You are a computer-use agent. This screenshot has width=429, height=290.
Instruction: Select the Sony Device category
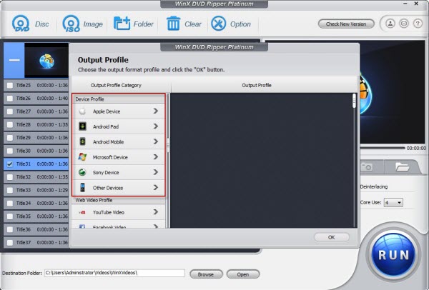[x=119, y=172]
